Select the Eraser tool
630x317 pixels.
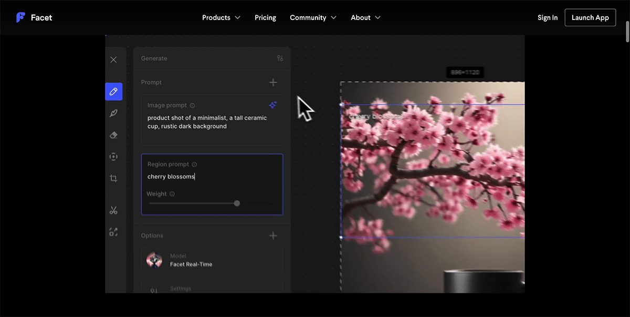coord(113,135)
